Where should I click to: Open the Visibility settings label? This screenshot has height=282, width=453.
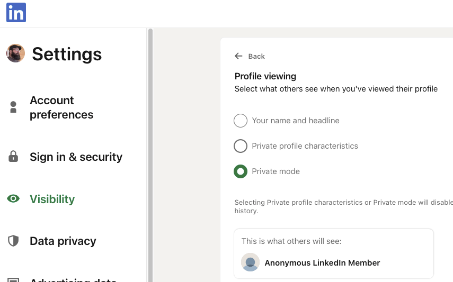click(x=52, y=199)
